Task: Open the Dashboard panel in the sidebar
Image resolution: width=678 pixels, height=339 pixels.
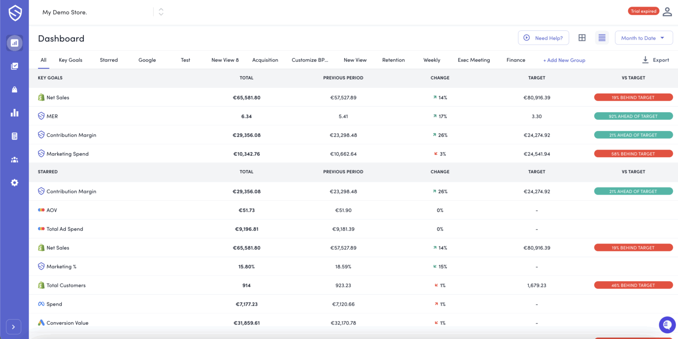Action: pos(15,43)
